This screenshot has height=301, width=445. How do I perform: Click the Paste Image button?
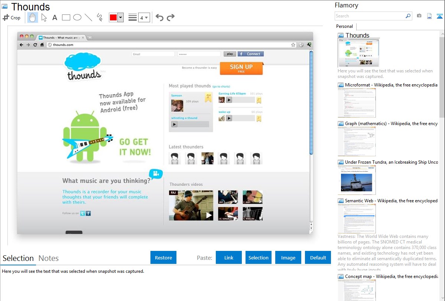288,258
